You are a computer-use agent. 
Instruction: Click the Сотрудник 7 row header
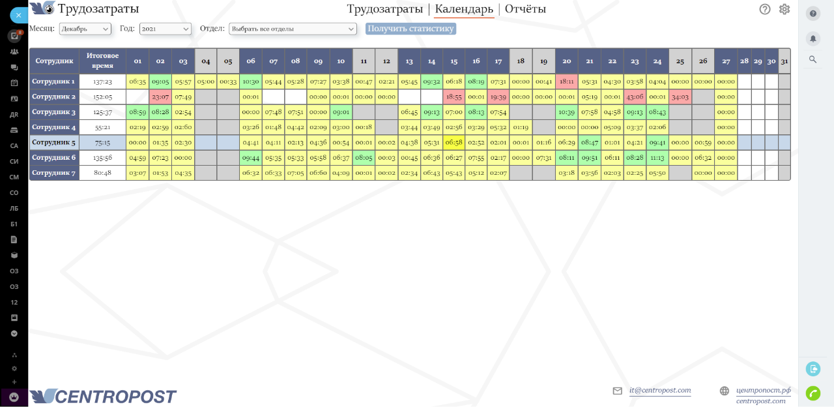click(x=54, y=173)
